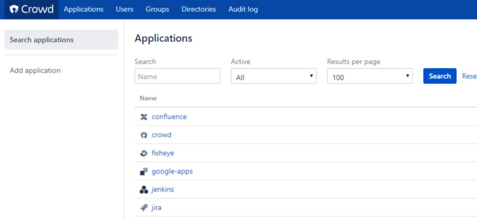This screenshot has width=477, height=221.
Task: Open the Users menu
Action: [x=125, y=9]
